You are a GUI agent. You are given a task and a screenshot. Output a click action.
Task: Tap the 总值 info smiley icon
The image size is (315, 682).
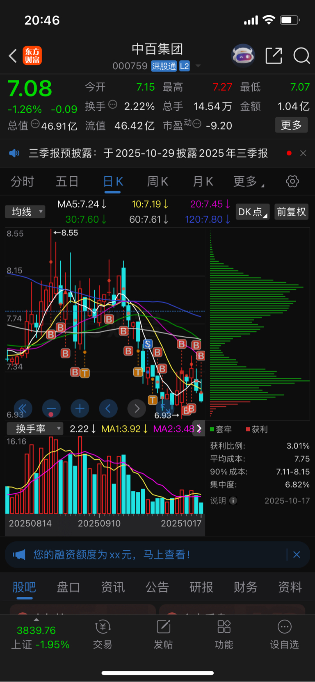point(35,124)
